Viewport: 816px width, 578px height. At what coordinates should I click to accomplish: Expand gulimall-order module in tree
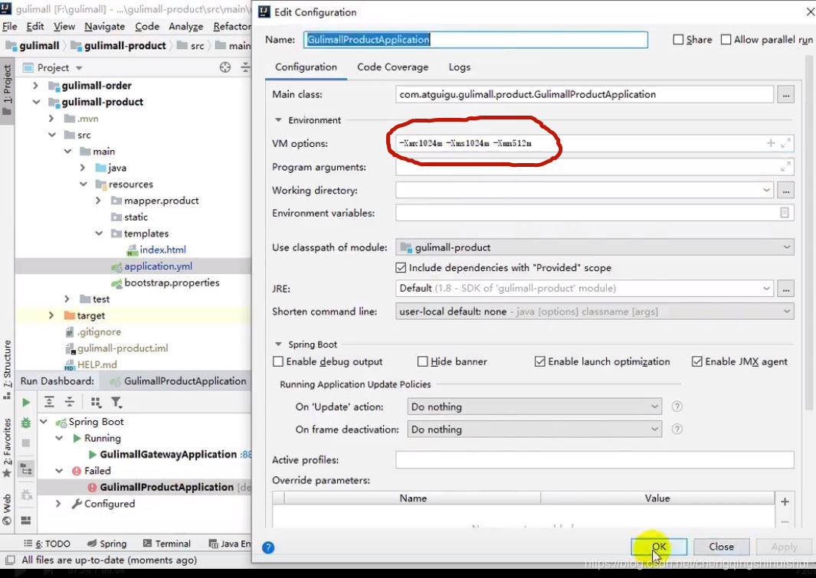(x=35, y=85)
